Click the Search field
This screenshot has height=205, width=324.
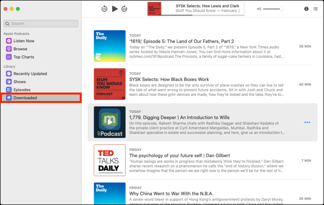pyautogui.click(x=41, y=23)
